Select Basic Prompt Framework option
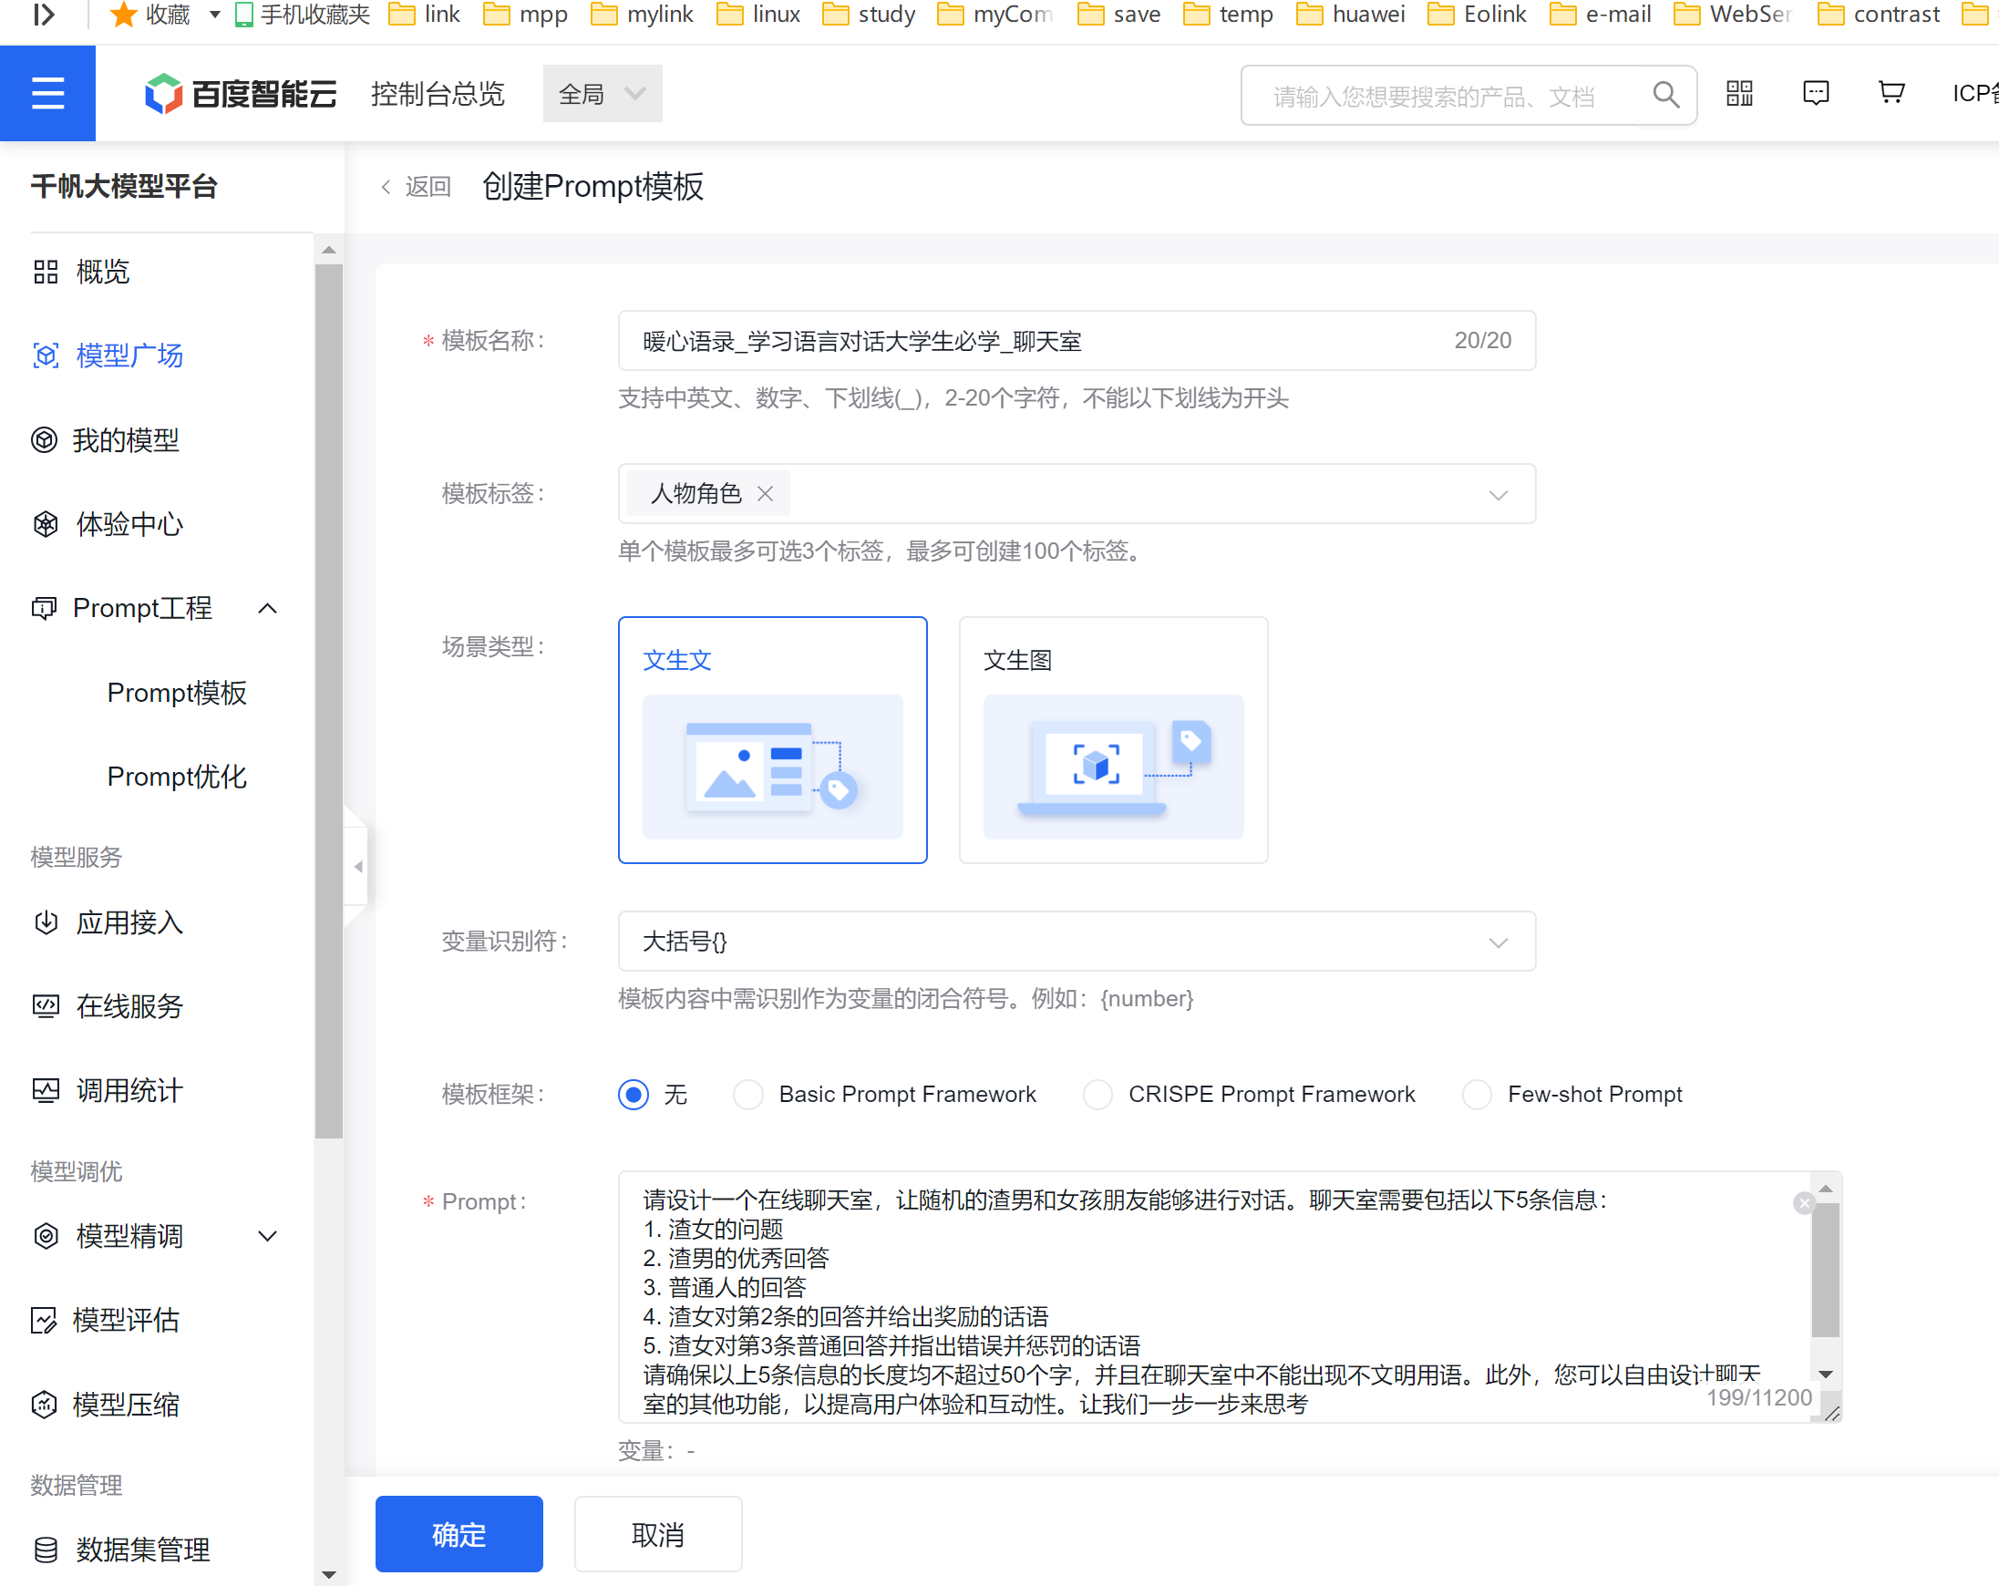The width and height of the screenshot is (1999, 1586). [748, 1095]
